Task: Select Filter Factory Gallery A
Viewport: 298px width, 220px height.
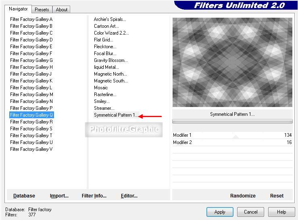Action: click(31, 19)
